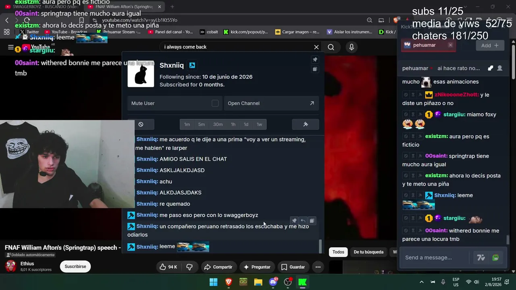Open the 'Panel del canal' bookmark
This screenshot has width=516, height=290.
171,32
